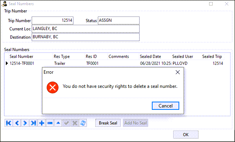
Task: Click the Sealed Date column header
Action: [150, 56]
